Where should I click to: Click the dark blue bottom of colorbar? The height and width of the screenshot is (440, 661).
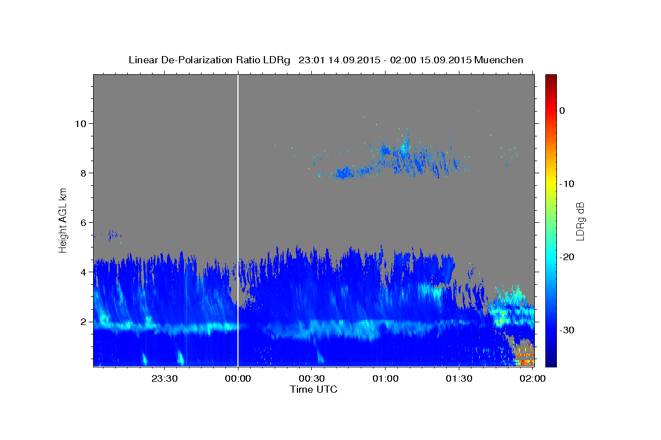pos(551,360)
